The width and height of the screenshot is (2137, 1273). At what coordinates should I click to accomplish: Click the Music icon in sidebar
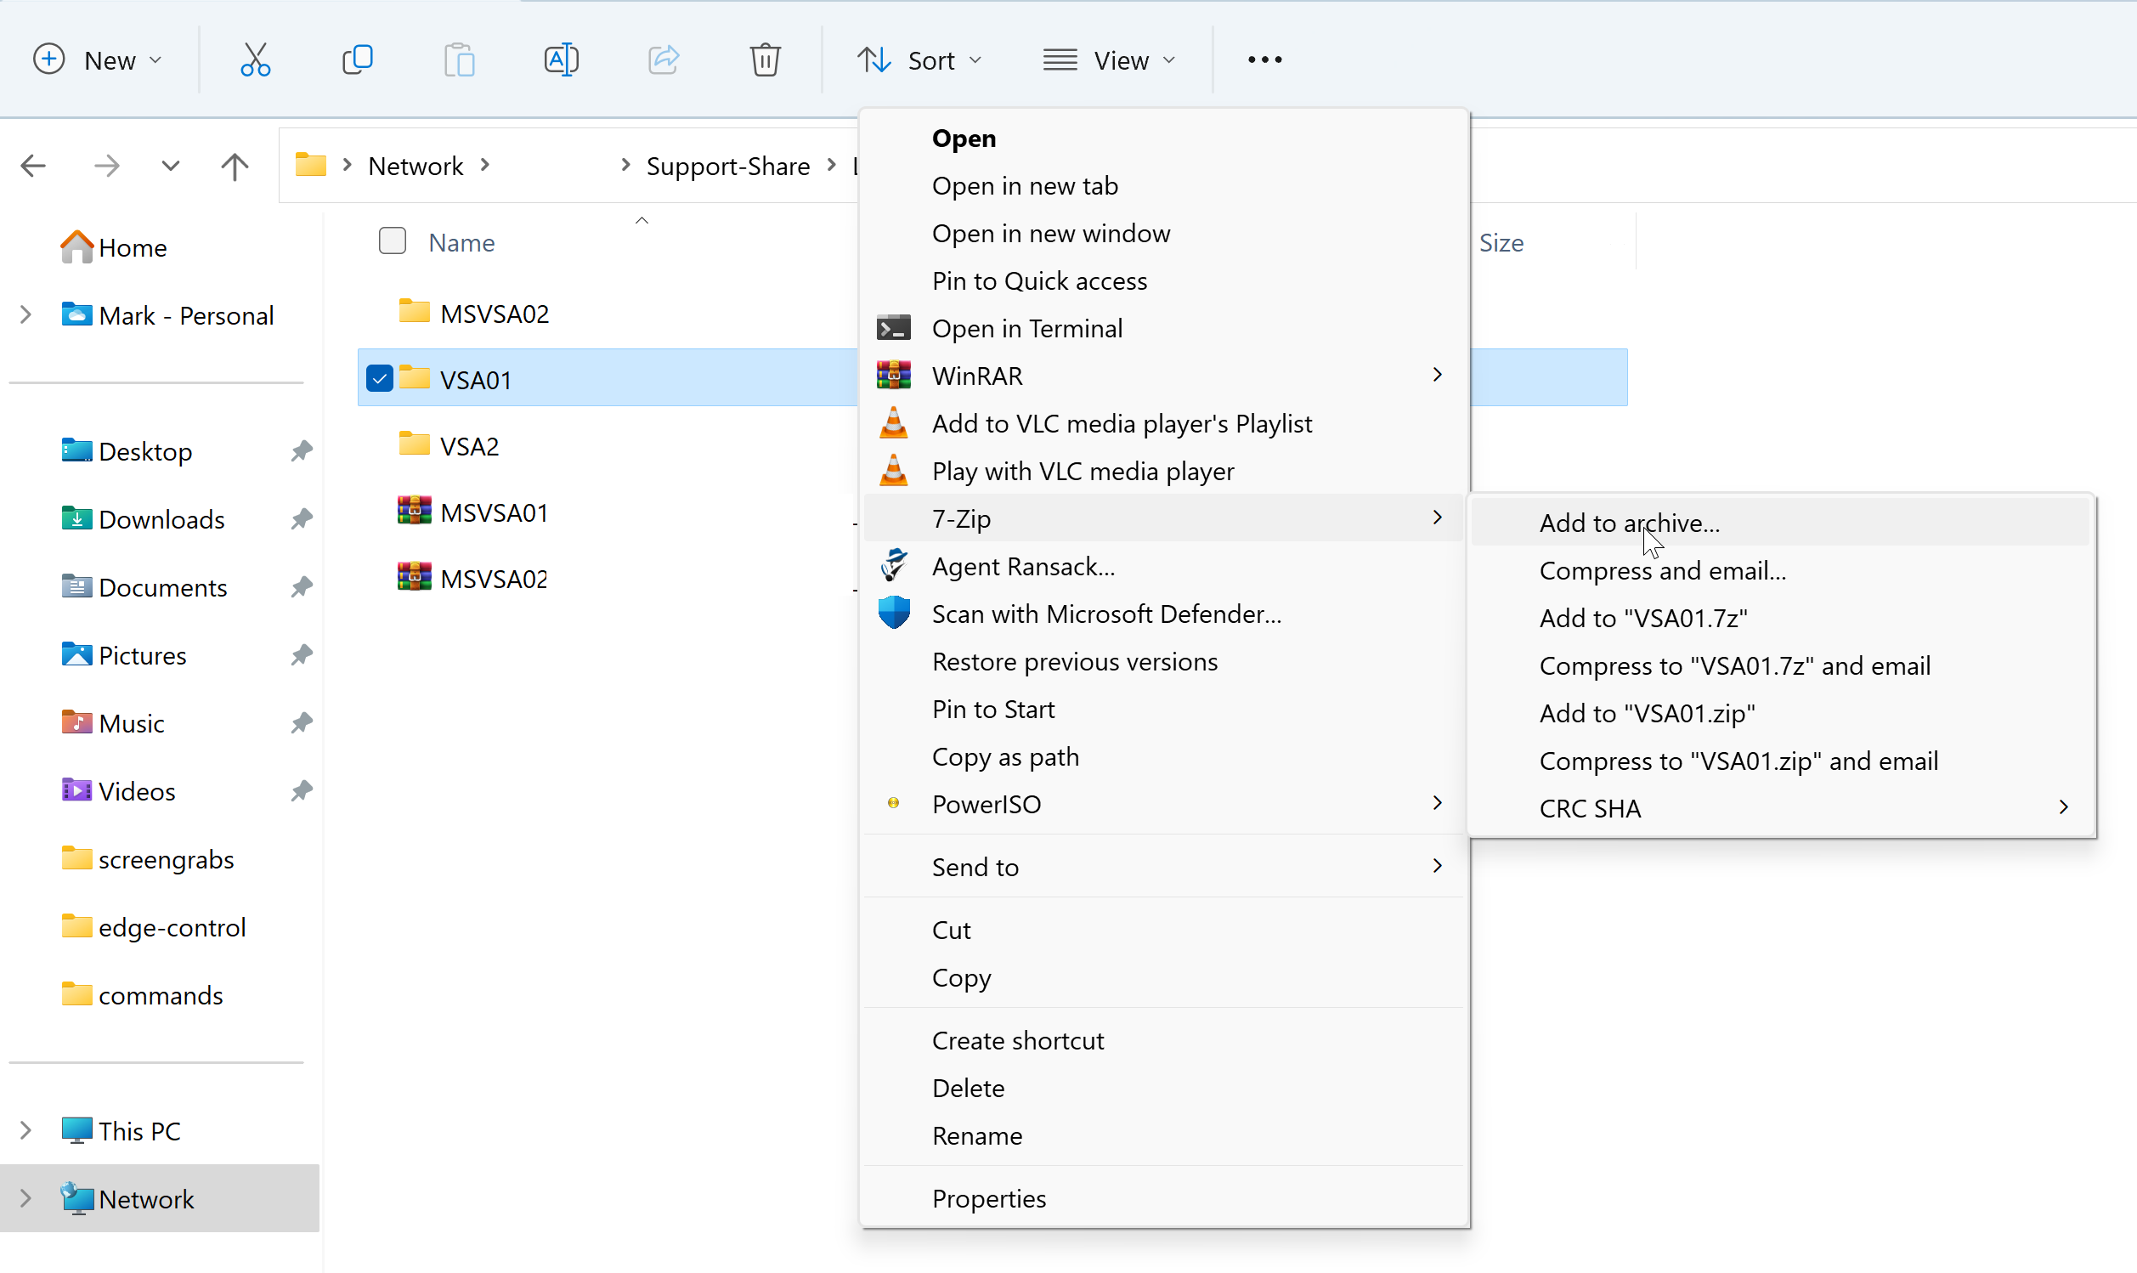pos(76,722)
